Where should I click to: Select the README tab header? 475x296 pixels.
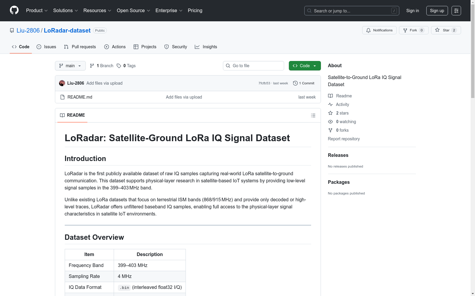(x=72, y=115)
